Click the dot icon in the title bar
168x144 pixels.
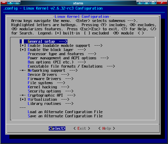[11, 2]
